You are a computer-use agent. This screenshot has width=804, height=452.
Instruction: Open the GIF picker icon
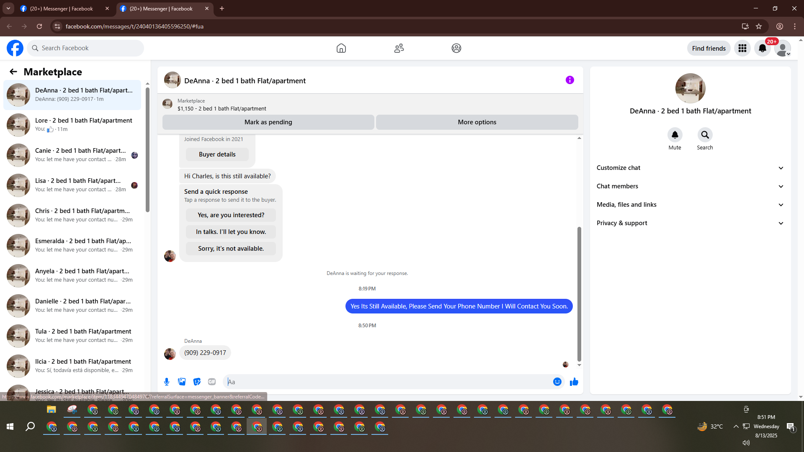212,382
